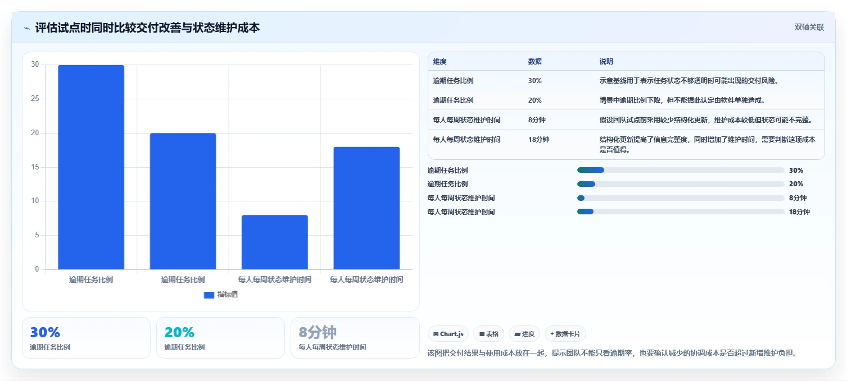Select the 表格 chip
The width and height of the screenshot is (847, 381).
[488, 334]
